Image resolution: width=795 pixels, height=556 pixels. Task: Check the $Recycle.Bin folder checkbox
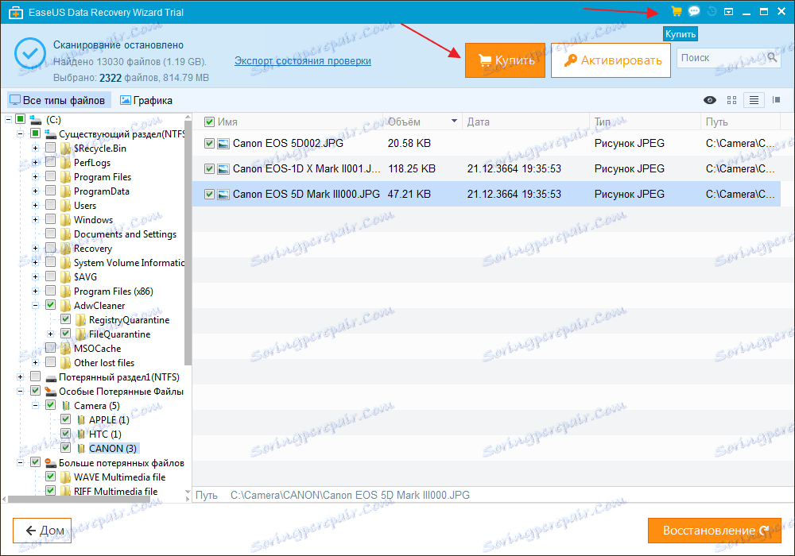(x=50, y=148)
